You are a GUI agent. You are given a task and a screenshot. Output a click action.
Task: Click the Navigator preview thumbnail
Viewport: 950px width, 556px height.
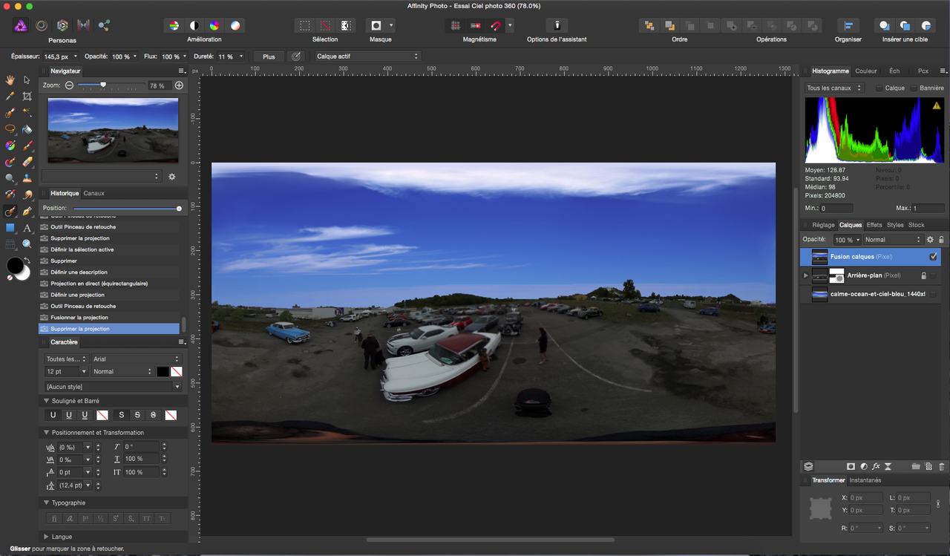pos(113,130)
